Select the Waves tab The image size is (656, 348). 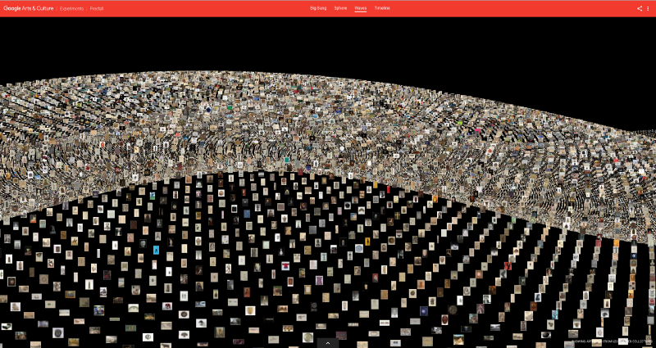(361, 8)
